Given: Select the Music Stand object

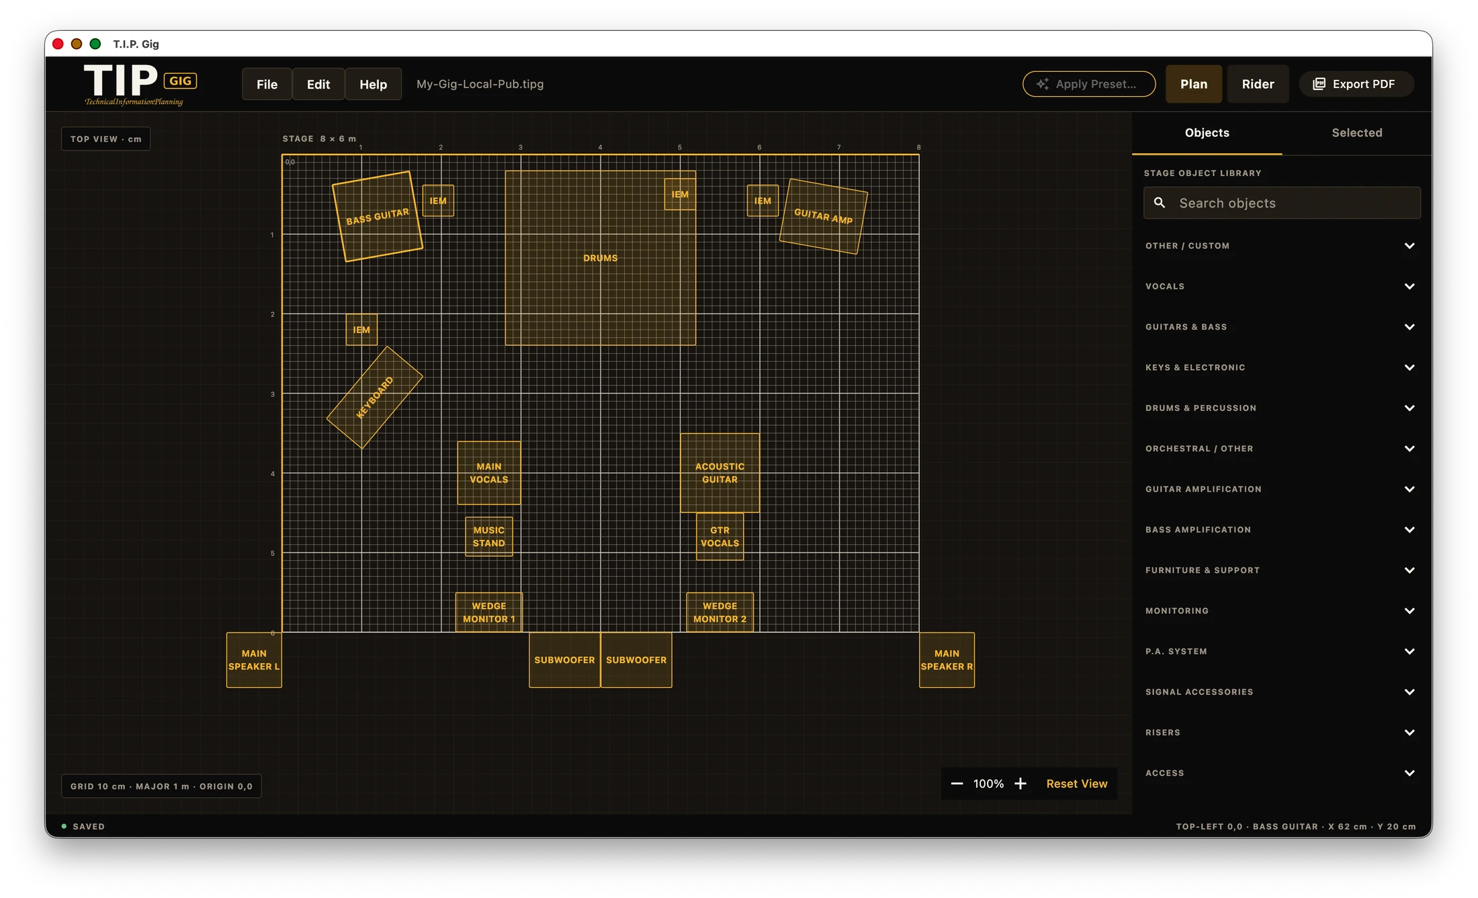Looking at the screenshot, I should pos(489,537).
